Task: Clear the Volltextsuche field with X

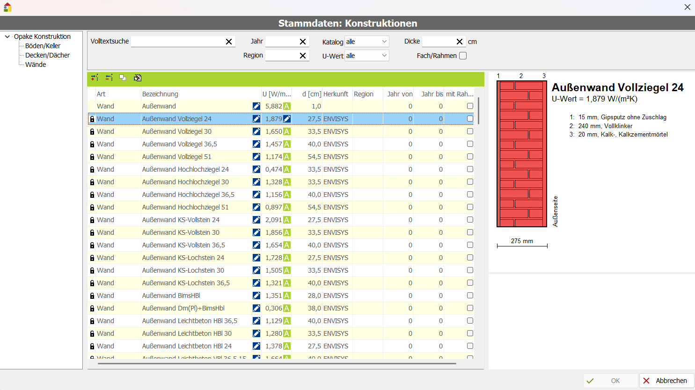Action: [229, 42]
